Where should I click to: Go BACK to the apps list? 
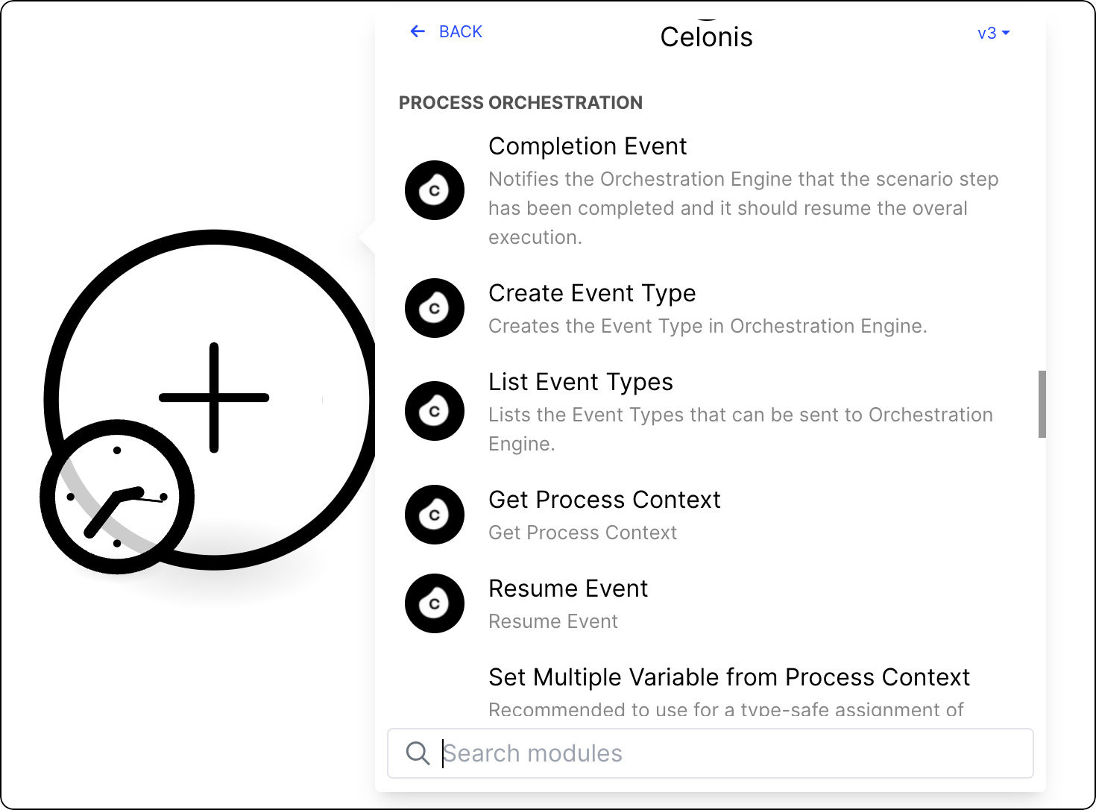pos(460,31)
